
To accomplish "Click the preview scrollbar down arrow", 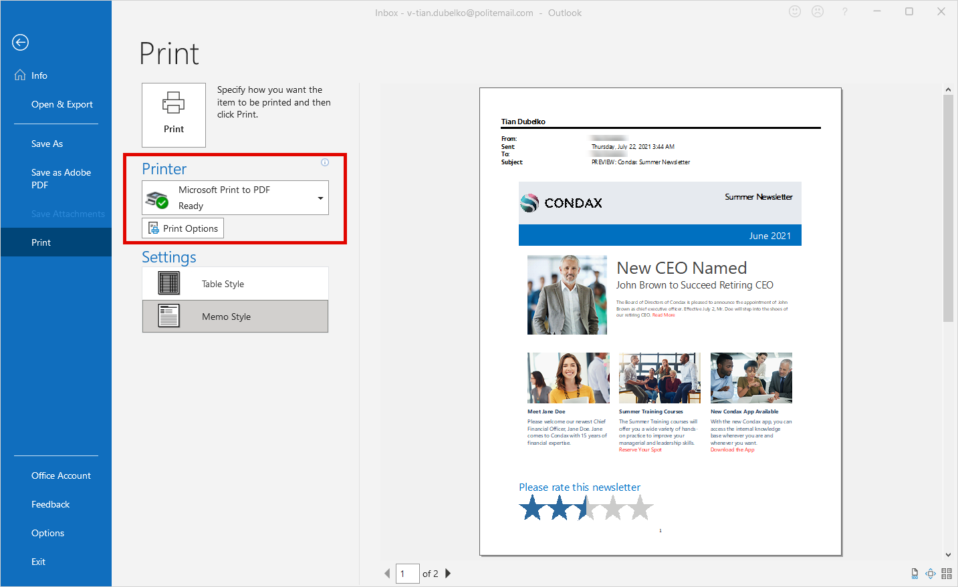I will pos(948,555).
